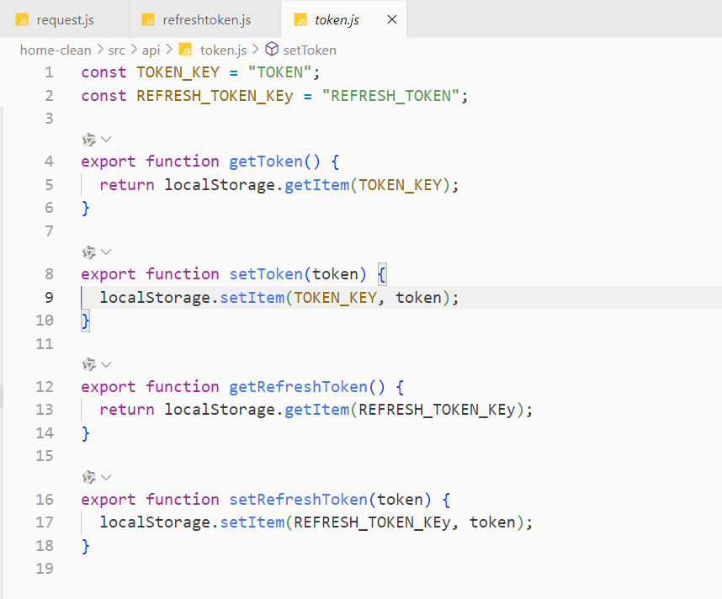The width and height of the screenshot is (722, 599).
Task: Click the setRefreshToken function name
Action: (x=298, y=500)
